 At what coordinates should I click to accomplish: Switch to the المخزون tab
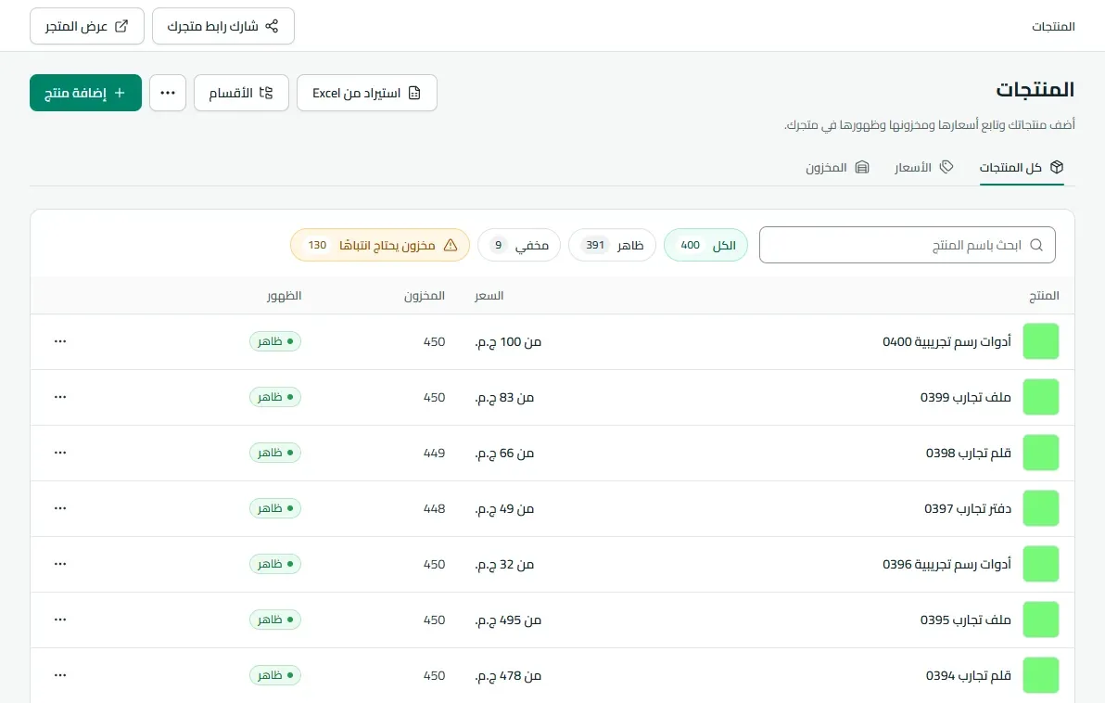pos(837,168)
